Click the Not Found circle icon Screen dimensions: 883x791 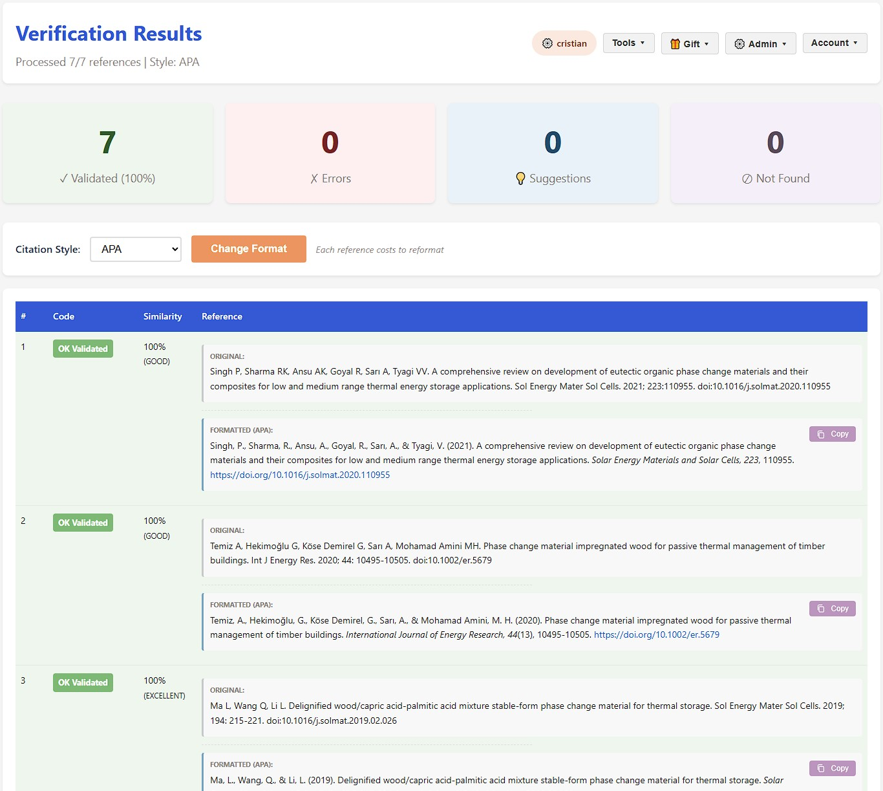(747, 179)
